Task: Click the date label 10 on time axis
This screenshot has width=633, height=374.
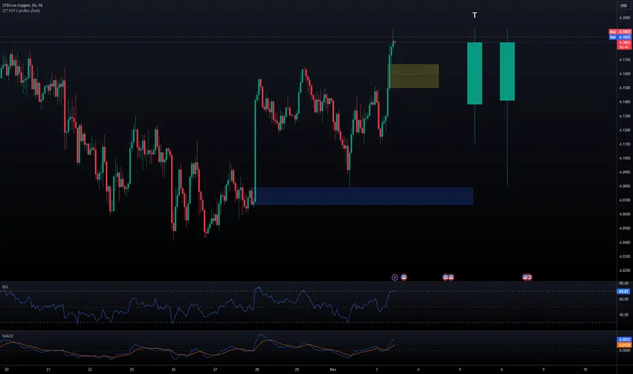Action: point(585,369)
